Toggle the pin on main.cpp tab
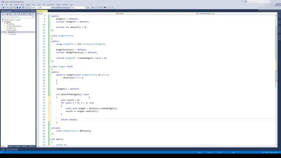 pyautogui.click(x=44, y=11)
